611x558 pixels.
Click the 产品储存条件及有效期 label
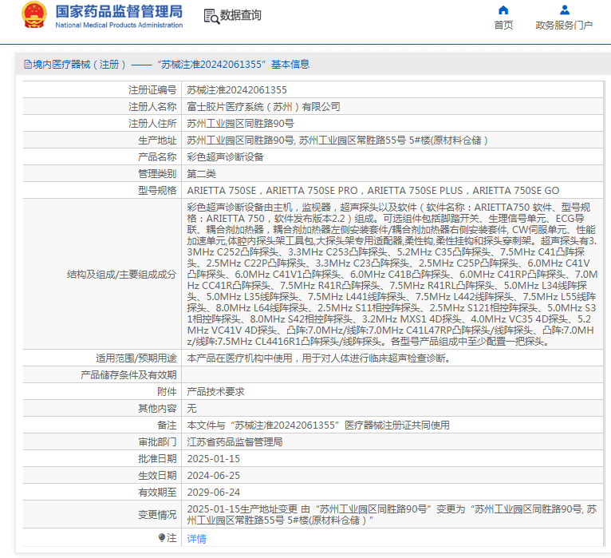click(128, 375)
